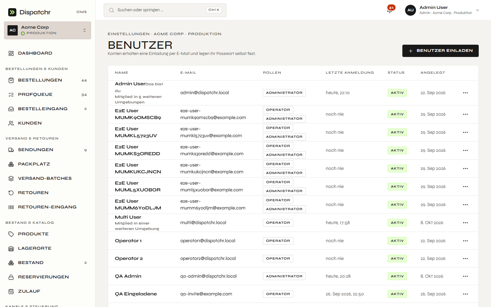Screen dimensions: 491x307
Task: Click the Administrator role badge of Admin User
Action: pyautogui.click(x=284, y=93)
